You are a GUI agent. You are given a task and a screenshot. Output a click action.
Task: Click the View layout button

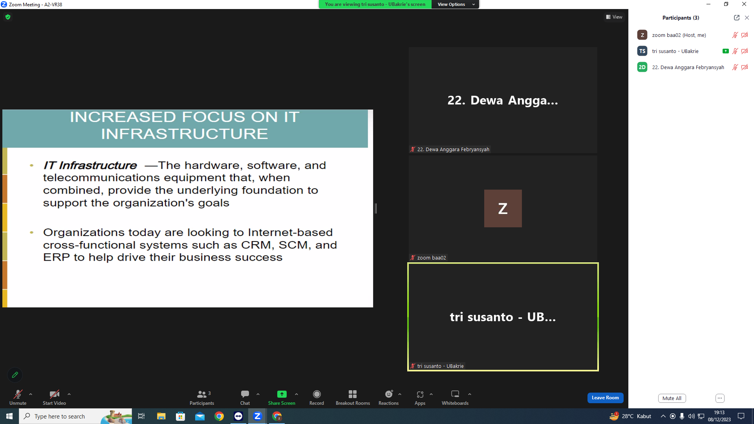pyautogui.click(x=614, y=17)
